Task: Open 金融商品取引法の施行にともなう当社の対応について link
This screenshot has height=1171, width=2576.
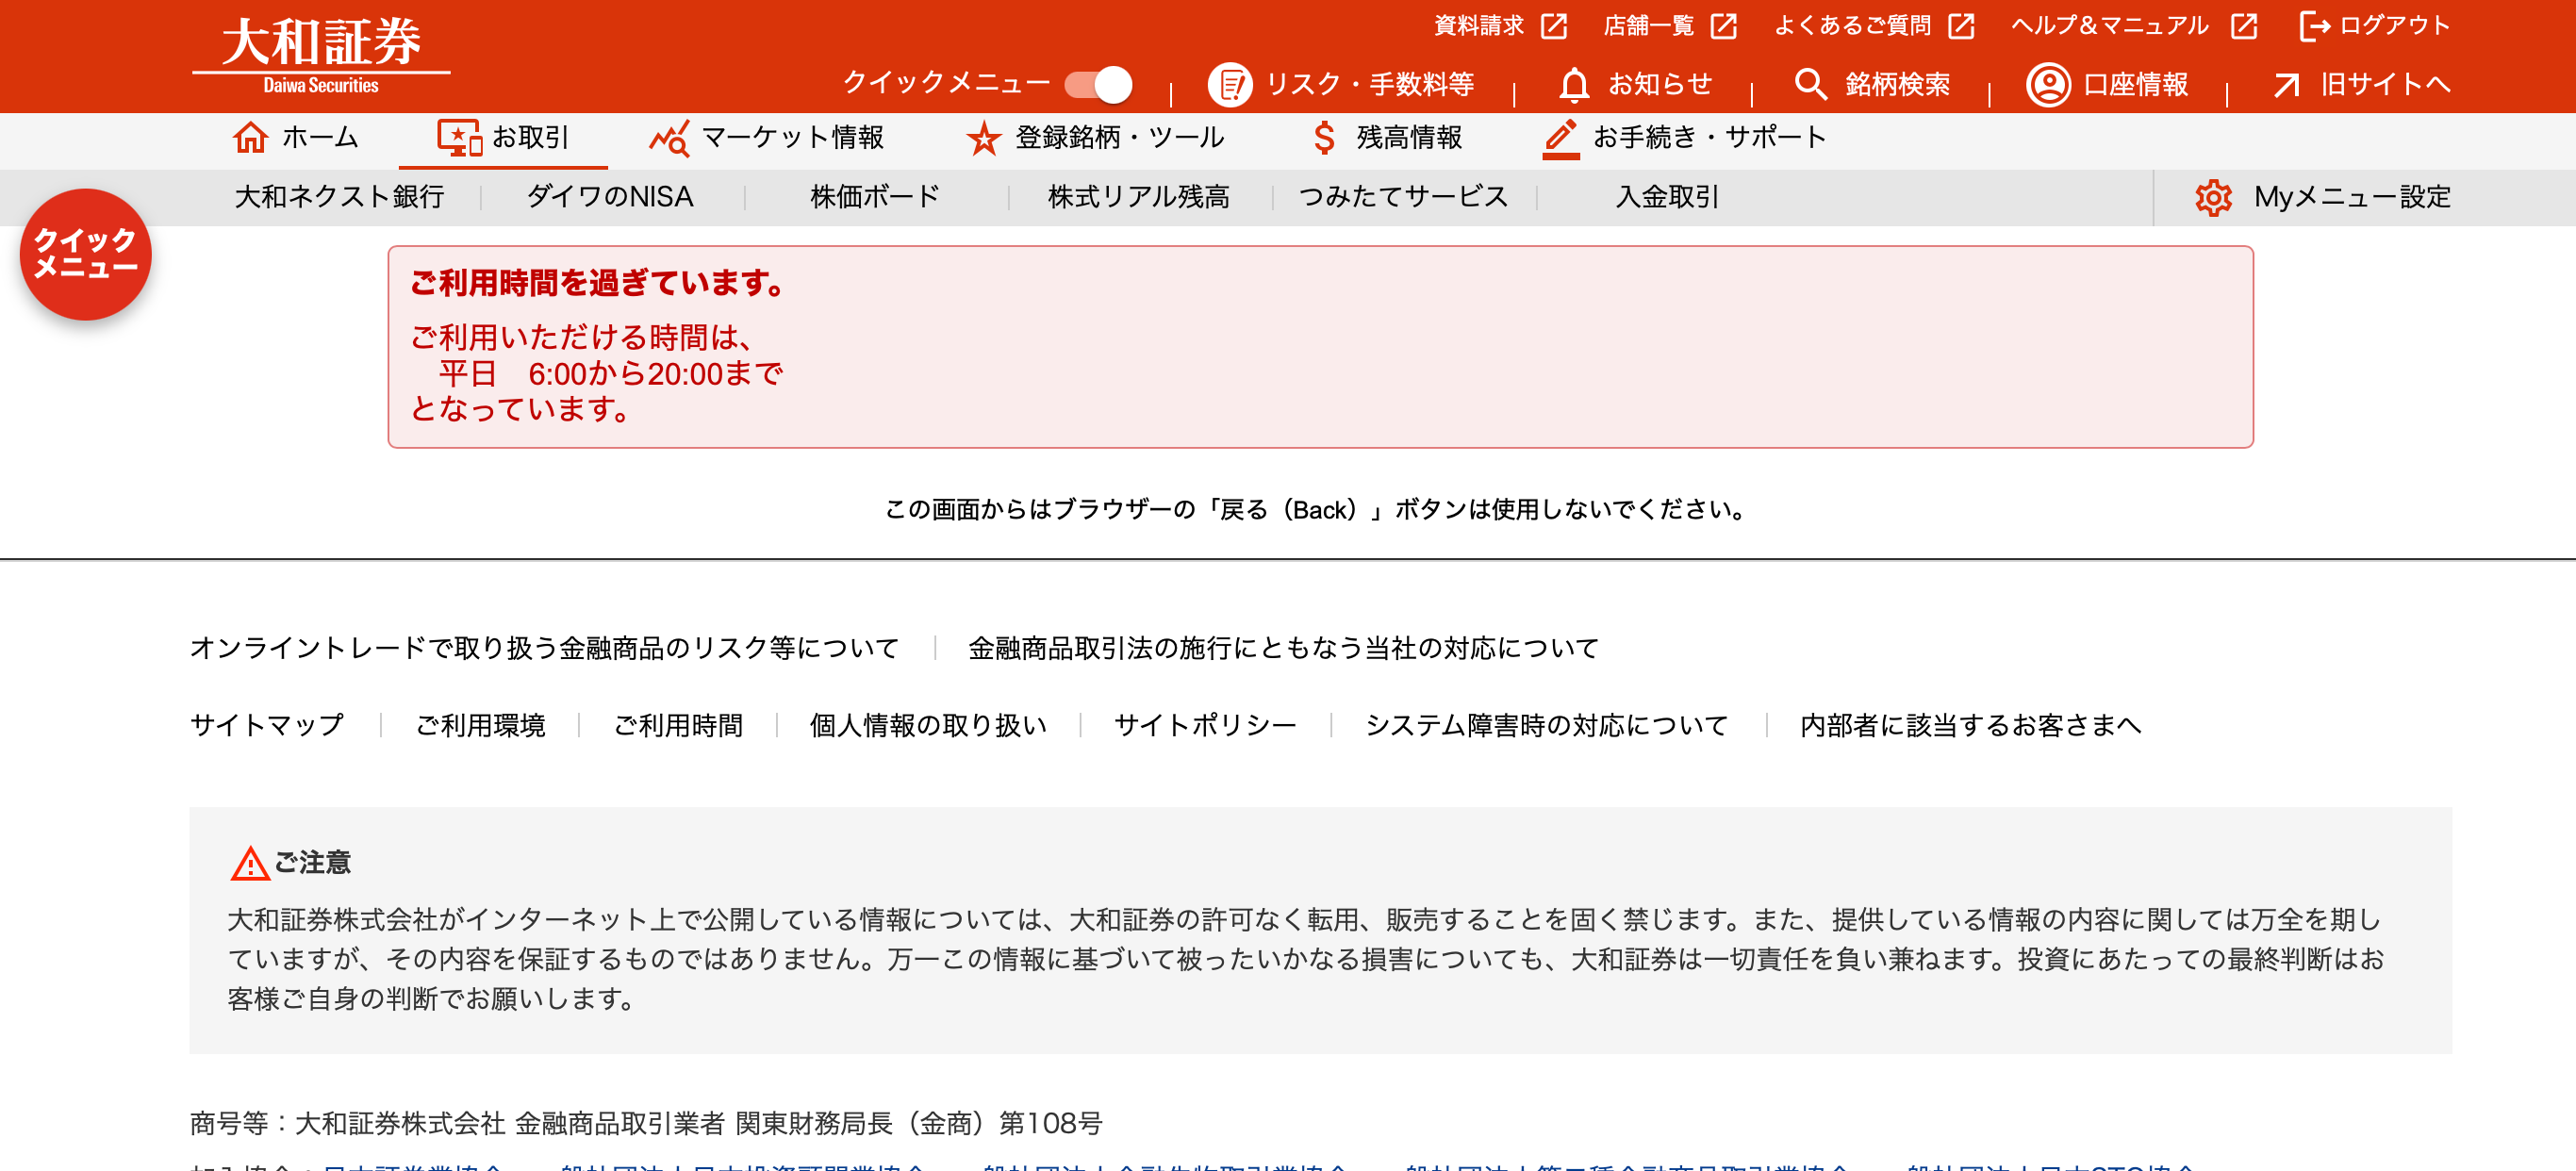Action: click(1284, 648)
